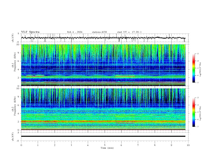This screenshot has height=163, width=212.
Task: Click time axis tick label '2'
Action: click(55, 145)
